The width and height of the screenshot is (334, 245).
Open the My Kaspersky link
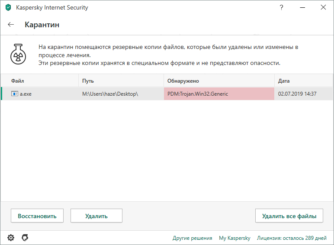tap(234, 238)
